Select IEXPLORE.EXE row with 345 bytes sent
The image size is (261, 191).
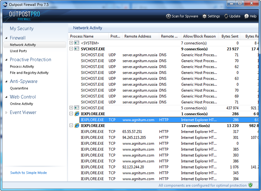tap(169, 173)
